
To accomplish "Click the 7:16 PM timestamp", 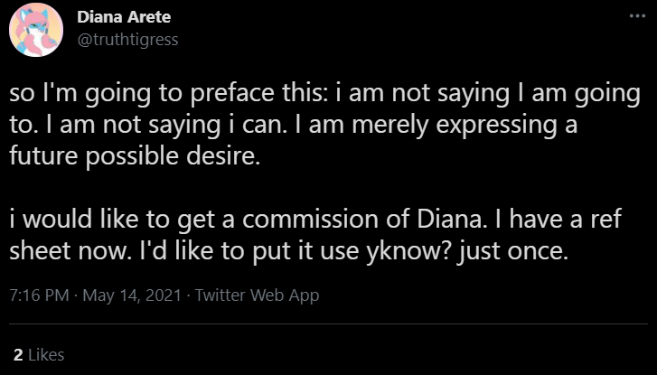I will [x=39, y=295].
